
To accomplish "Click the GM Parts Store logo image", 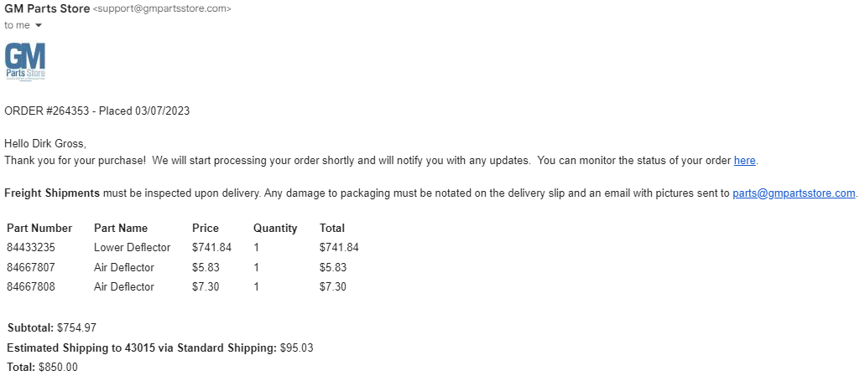I will tap(24, 62).
